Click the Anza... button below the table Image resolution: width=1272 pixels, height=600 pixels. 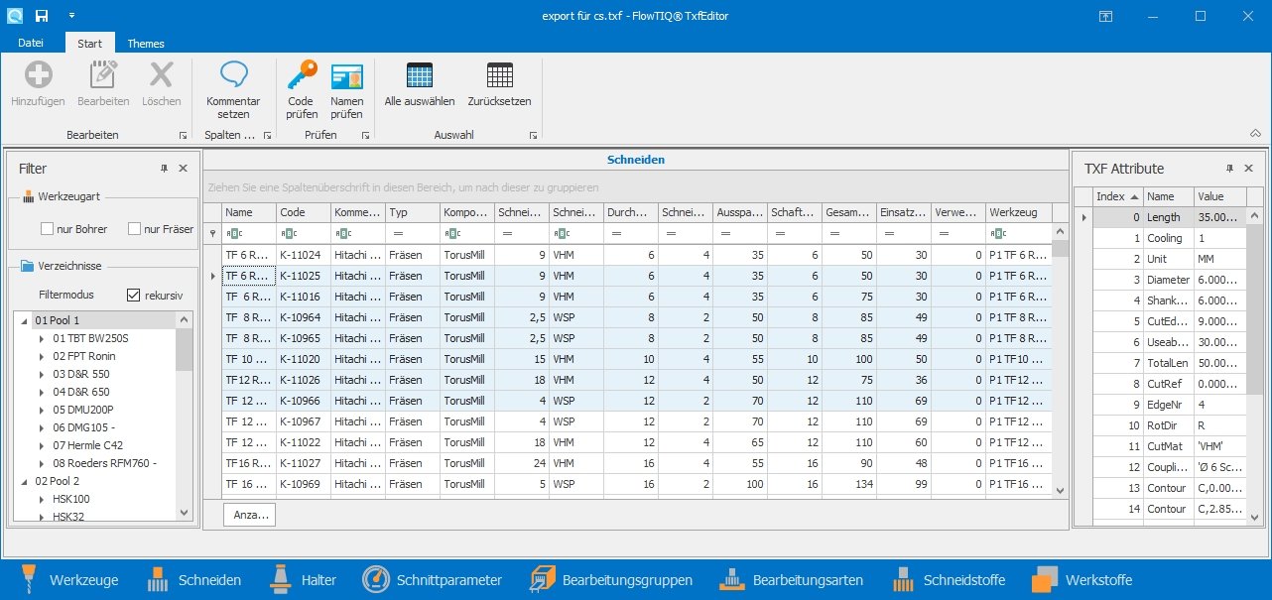250,515
